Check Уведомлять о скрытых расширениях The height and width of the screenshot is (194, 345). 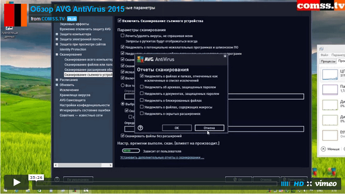point(142,113)
